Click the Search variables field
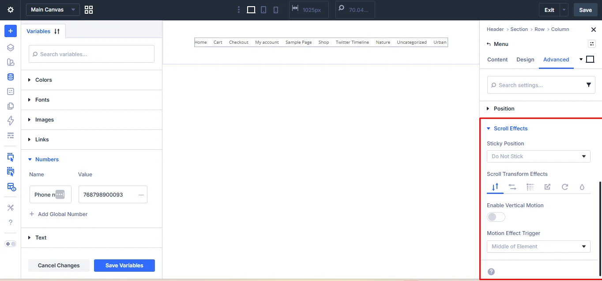This screenshot has height=281, width=602. (91, 54)
